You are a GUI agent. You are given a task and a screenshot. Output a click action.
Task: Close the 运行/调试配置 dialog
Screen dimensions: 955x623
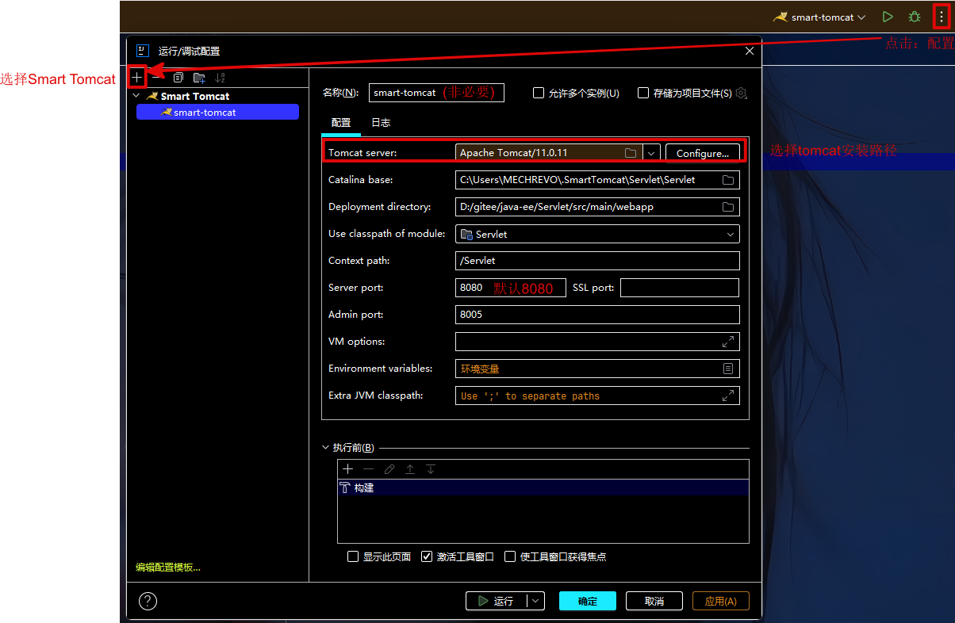coord(750,51)
